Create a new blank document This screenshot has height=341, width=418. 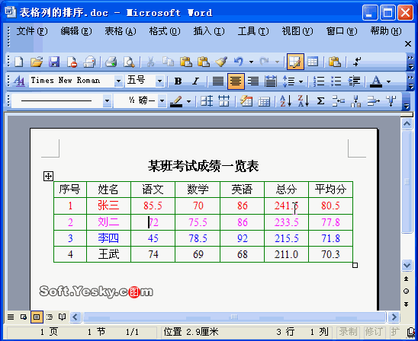19,62
